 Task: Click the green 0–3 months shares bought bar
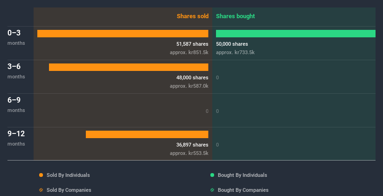click(x=296, y=34)
